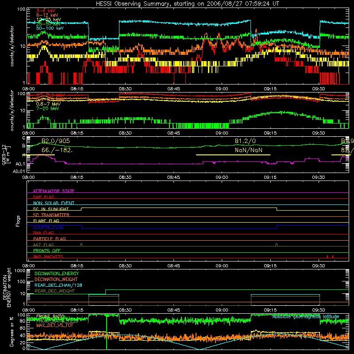Click the 0.8-7 MeV legend label
The height and width of the screenshot is (354, 354).
coord(49,104)
